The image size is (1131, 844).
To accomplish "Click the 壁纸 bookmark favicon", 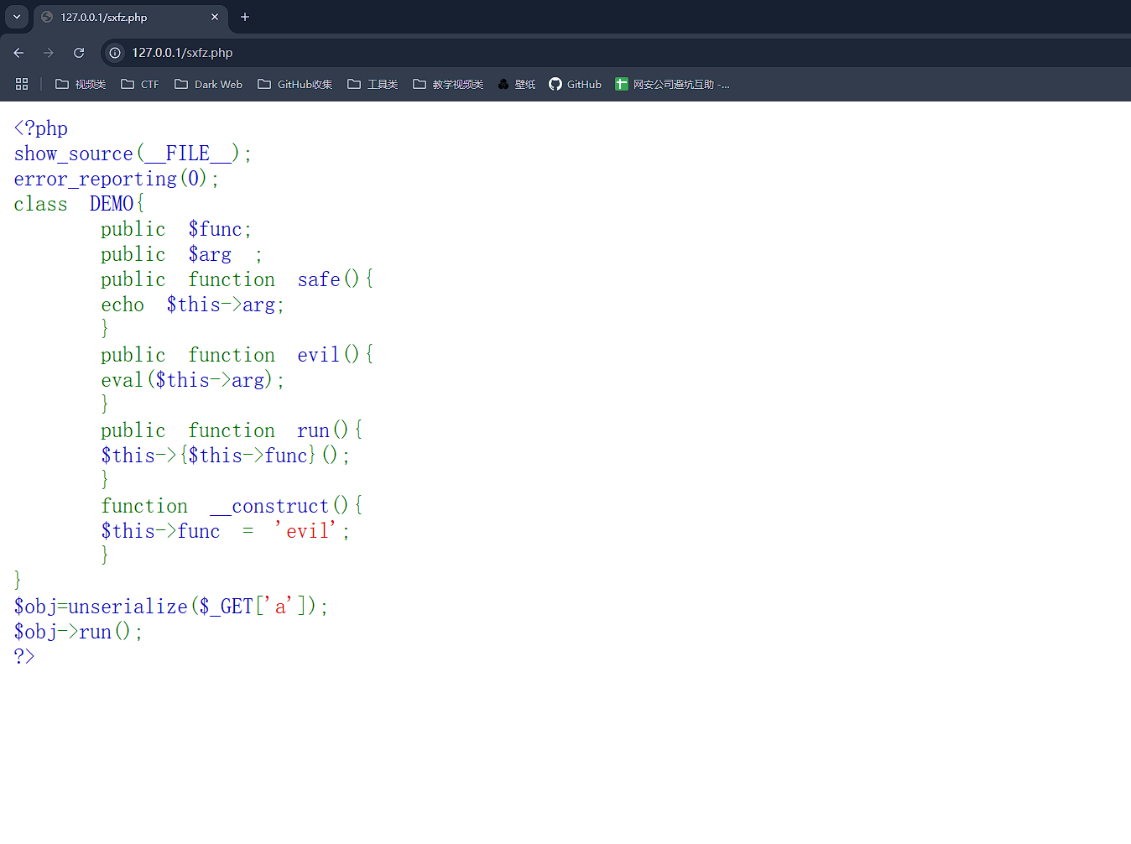I will (x=503, y=84).
